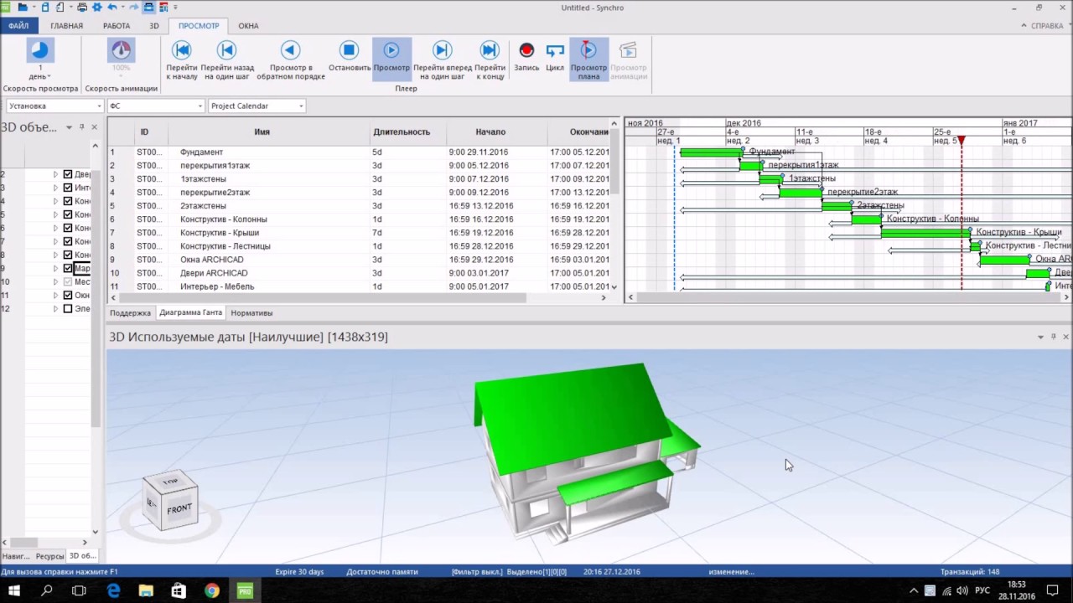Open project folder icon in quick access toolbar
Screen dimensions: 1073x603
(23, 8)
